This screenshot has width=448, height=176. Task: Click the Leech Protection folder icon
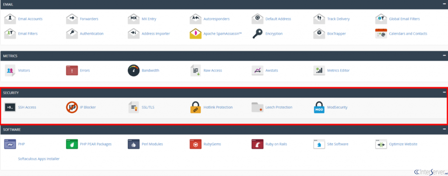pyautogui.click(x=257, y=107)
